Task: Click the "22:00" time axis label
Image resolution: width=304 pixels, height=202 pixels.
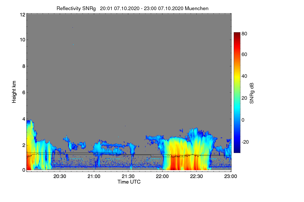Action: click(x=162, y=176)
